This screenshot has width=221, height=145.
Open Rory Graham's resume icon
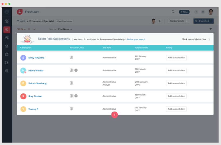point(71,96)
